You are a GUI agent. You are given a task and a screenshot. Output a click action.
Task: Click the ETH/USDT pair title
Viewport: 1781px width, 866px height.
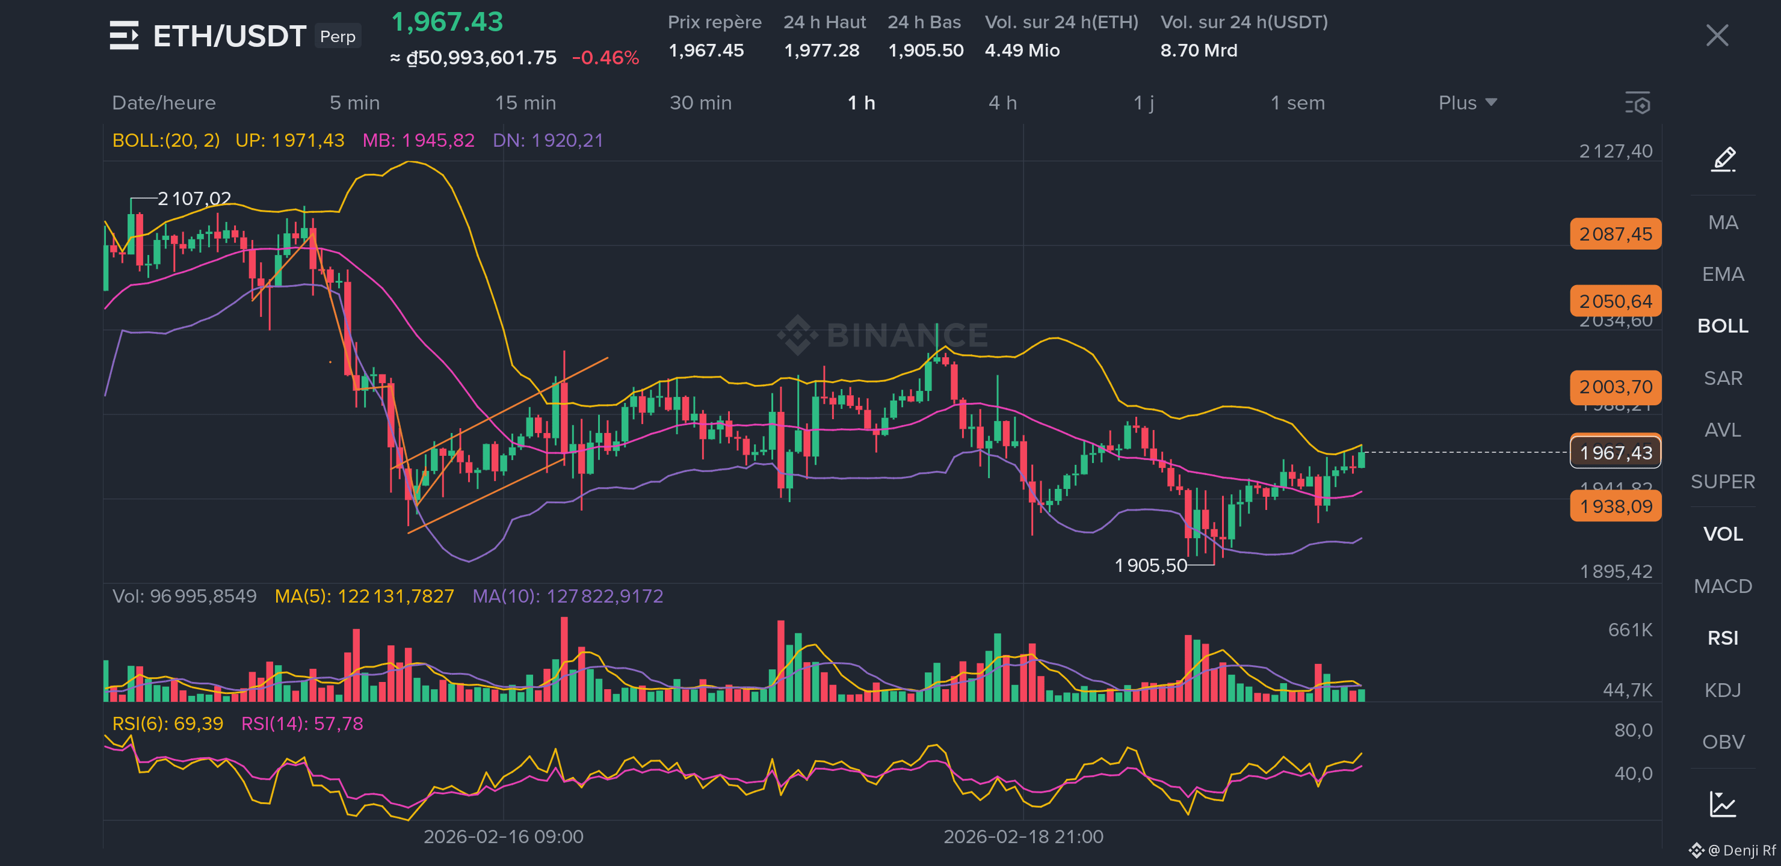(x=229, y=36)
